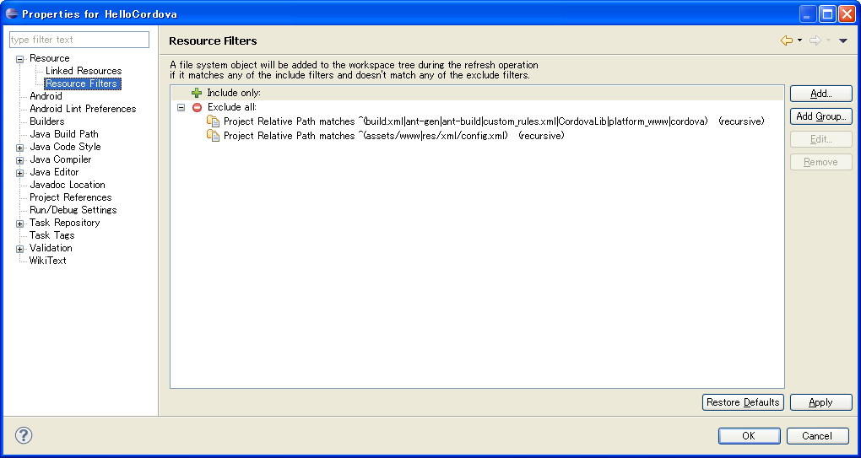Viewport: 861px width, 458px height.
Task: Expand the Java Code Style node
Action: click(x=20, y=148)
